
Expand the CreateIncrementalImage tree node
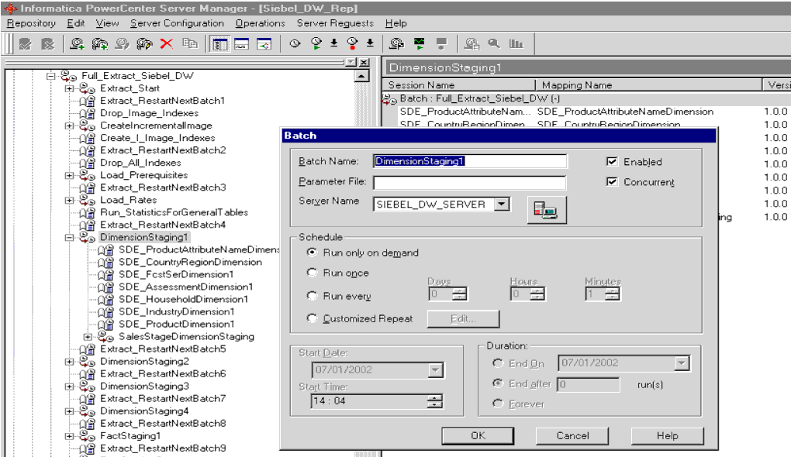[69, 126]
